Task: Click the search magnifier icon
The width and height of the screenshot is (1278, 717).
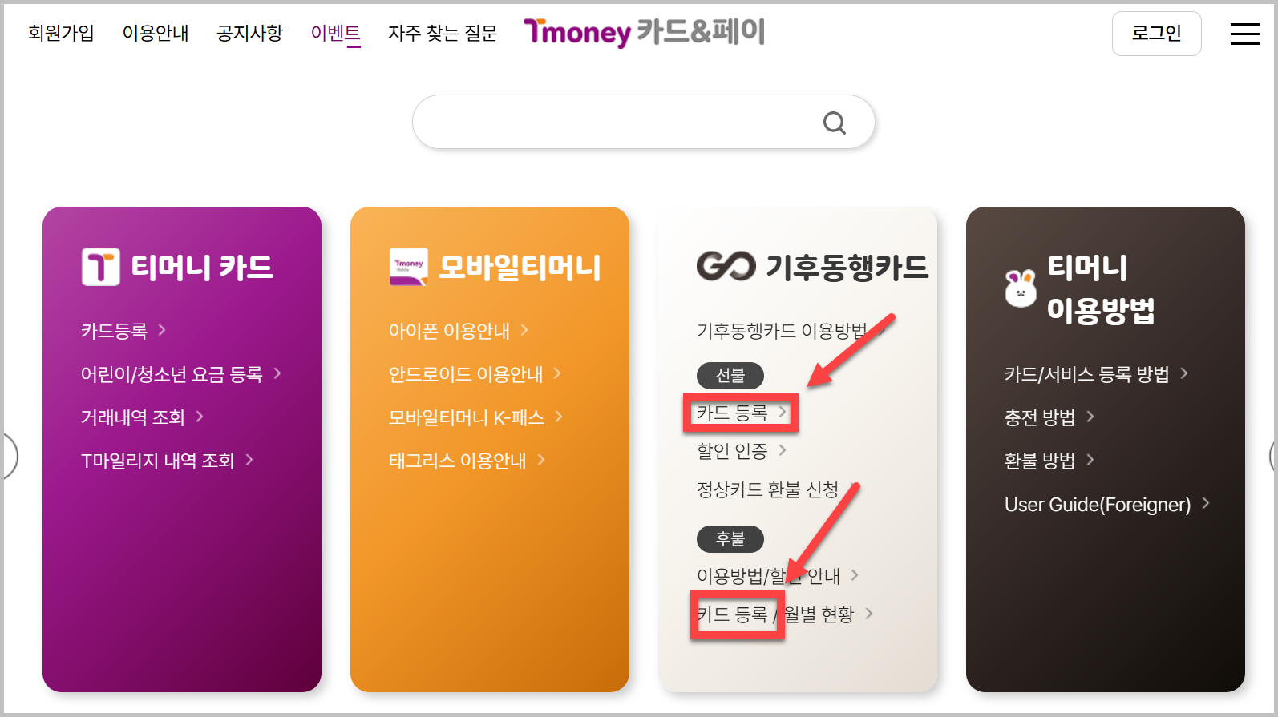Action: click(835, 123)
